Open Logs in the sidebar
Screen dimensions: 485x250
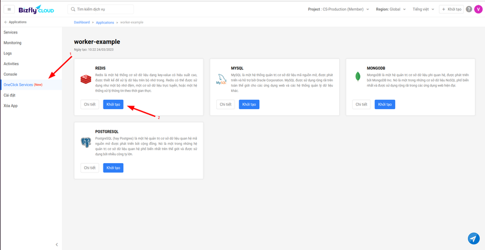click(x=31, y=53)
